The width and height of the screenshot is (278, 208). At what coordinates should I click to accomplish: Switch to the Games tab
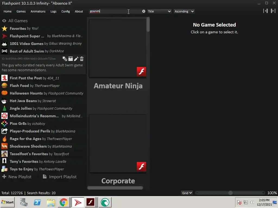tap(21, 11)
